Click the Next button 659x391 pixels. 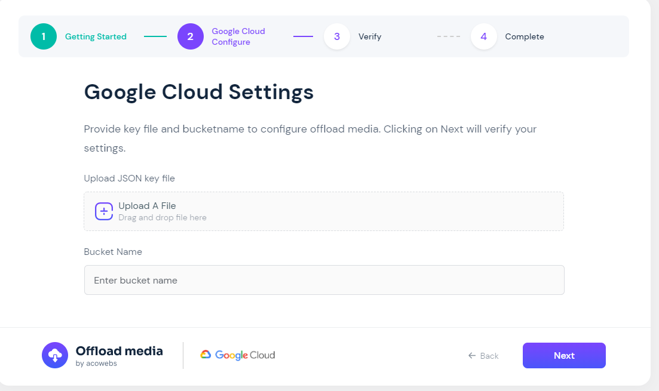pyautogui.click(x=564, y=356)
